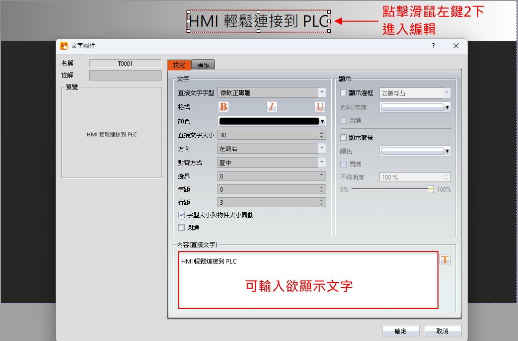Screen dimensions: 518x341
Task: Select the 設定 tab
Action: 179,65
